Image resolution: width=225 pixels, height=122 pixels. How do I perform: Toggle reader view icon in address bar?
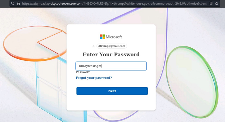(211, 3)
